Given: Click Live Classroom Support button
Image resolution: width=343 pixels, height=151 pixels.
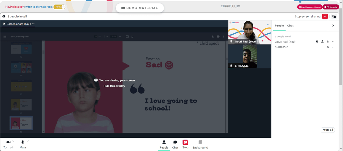Looking at the screenshot, I should point(310,7).
